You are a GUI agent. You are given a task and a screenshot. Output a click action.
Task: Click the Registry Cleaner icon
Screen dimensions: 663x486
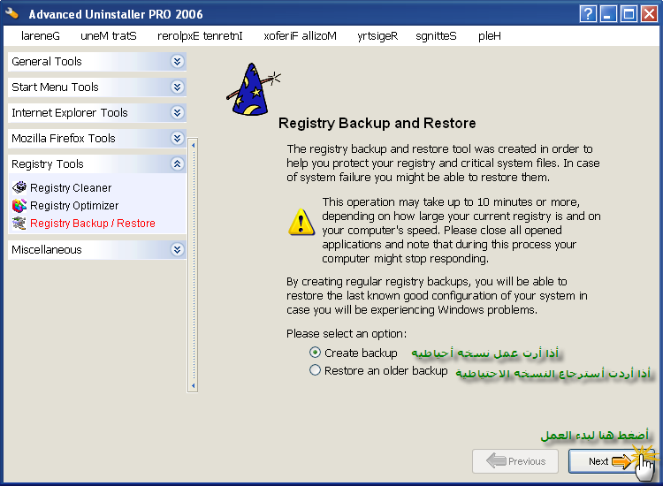pyautogui.click(x=19, y=187)
